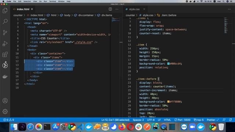
Task: Click the index.html minimap
Action: tap(115, 20)
